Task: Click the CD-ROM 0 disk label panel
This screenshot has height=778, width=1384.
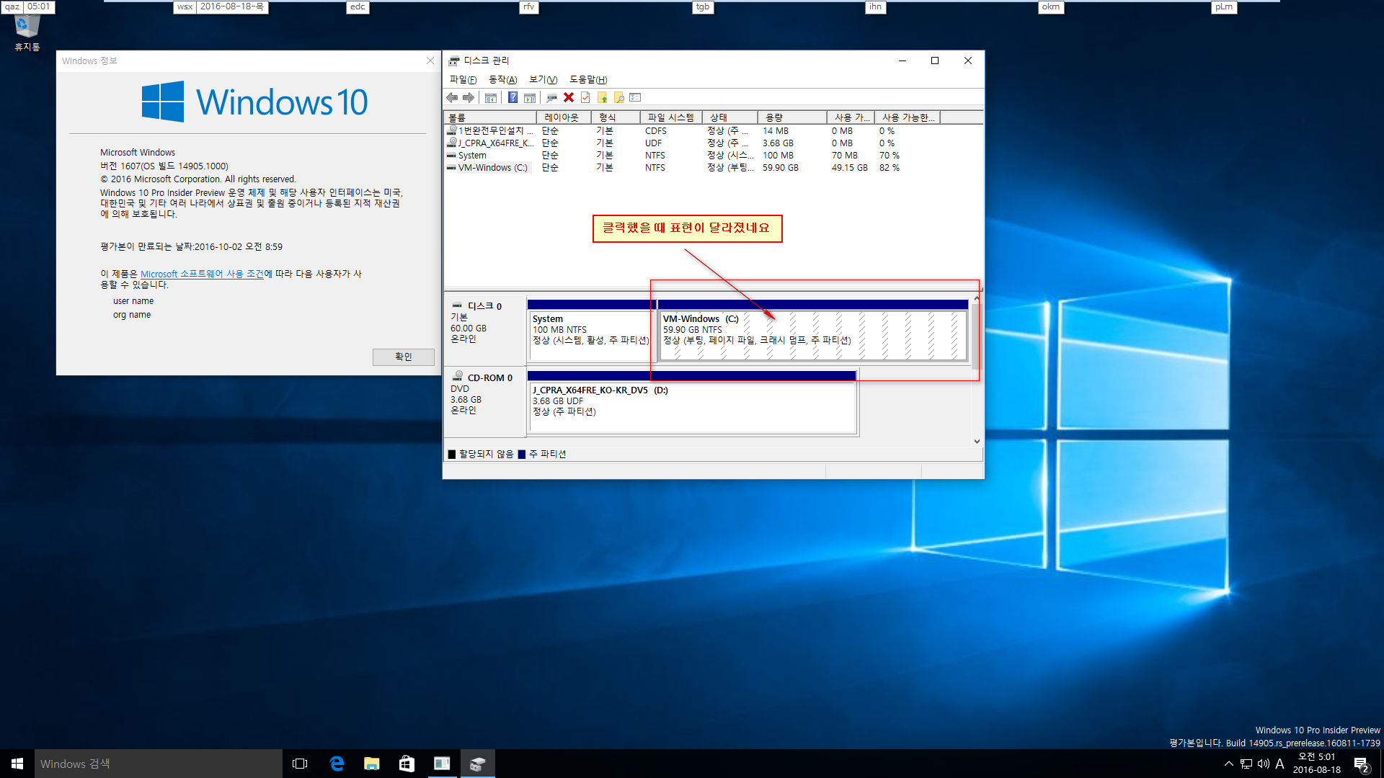Action: [x=485, y=403]
